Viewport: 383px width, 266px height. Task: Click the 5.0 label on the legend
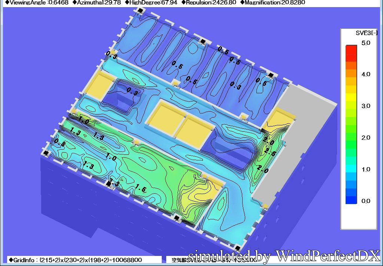pos(365,43)
